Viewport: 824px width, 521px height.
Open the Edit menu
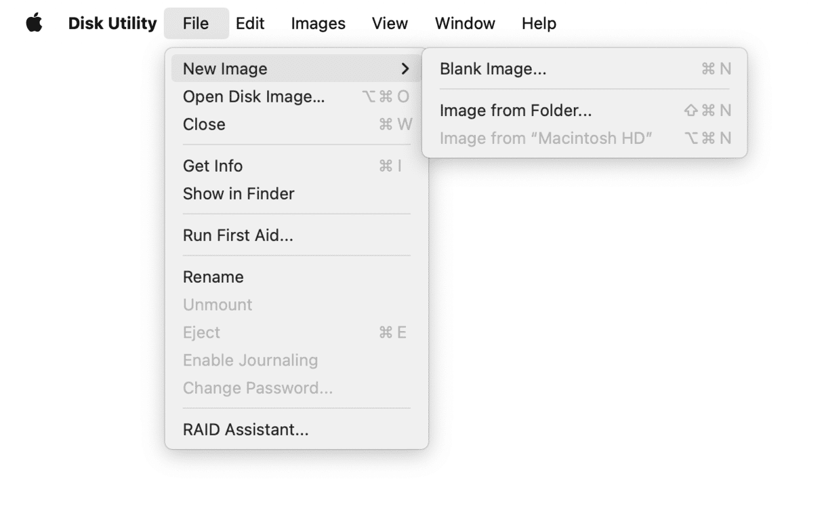(250, 23)
